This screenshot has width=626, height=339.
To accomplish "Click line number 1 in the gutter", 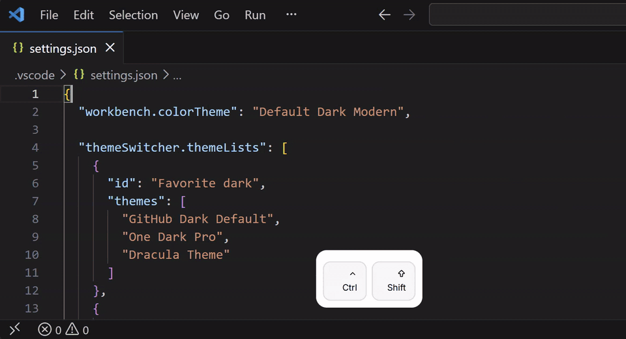I will [x=35, y=94].
